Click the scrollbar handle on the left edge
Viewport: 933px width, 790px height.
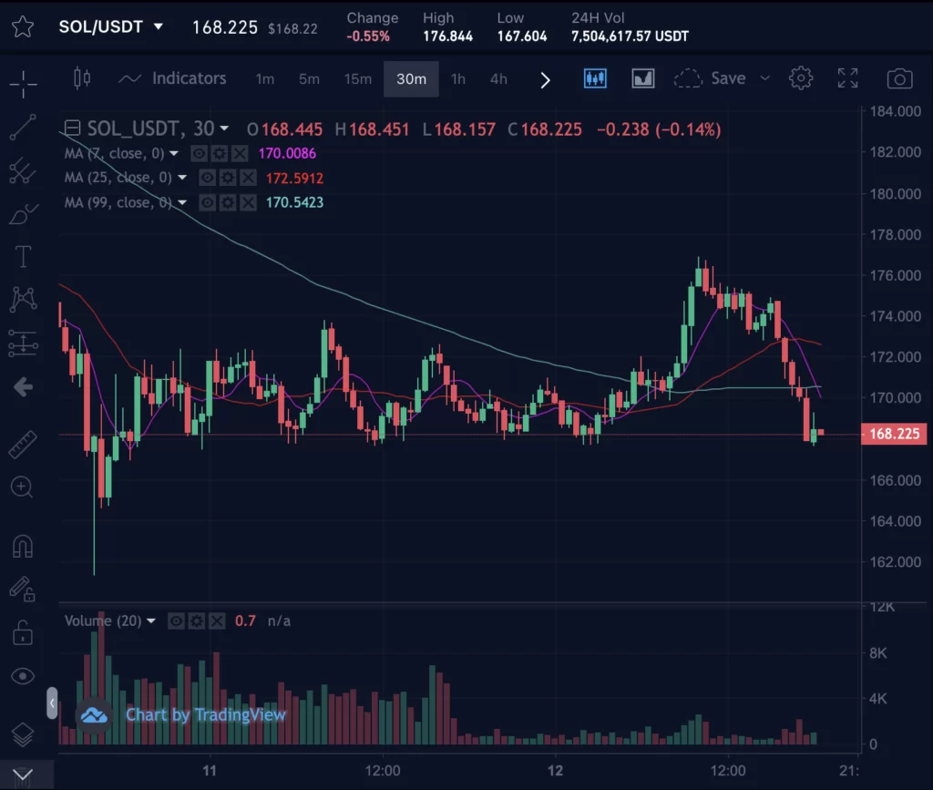(53, 703)
